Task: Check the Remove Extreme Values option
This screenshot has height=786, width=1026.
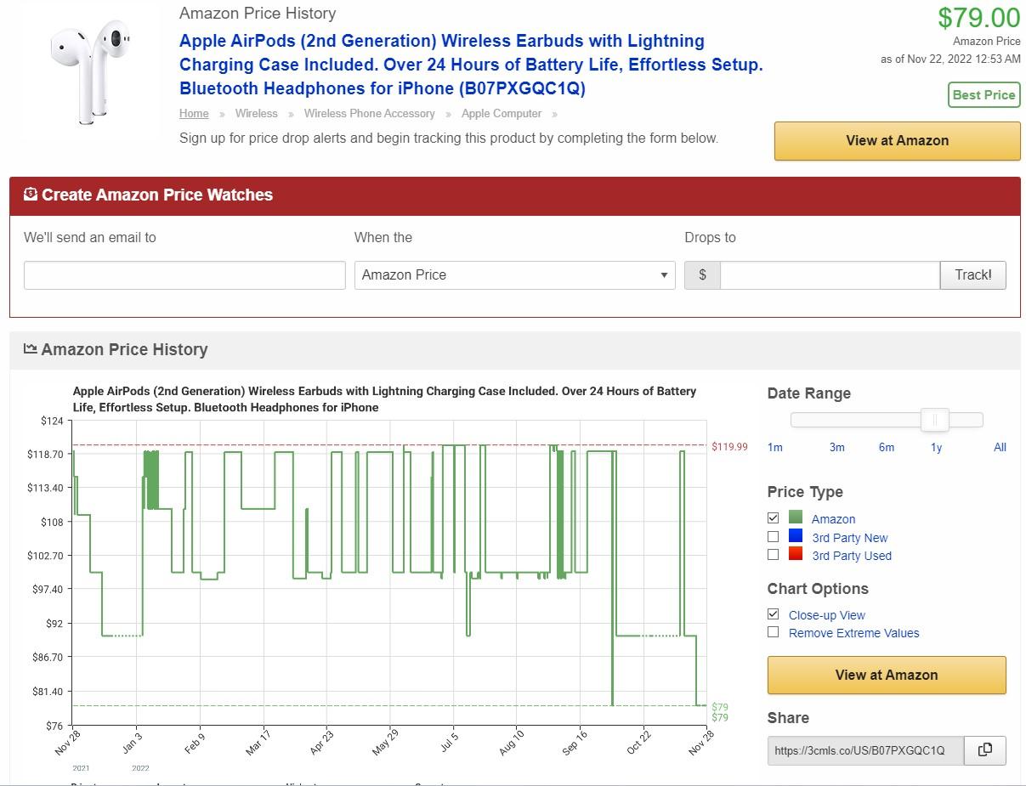Action: click(x=773, y=631)
